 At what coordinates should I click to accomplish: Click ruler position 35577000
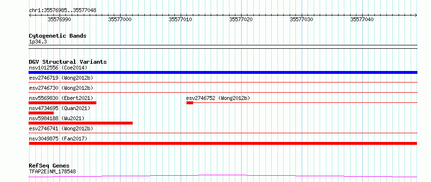click(120, 19)
